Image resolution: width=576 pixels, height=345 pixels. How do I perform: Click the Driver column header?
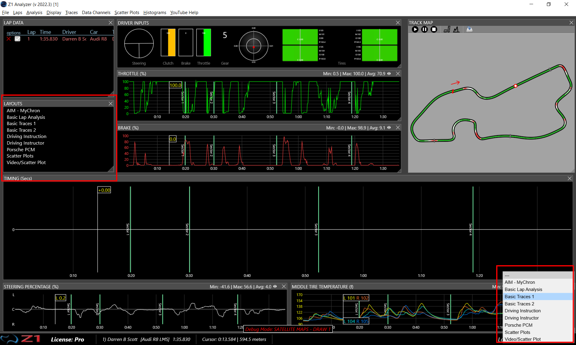69,32
